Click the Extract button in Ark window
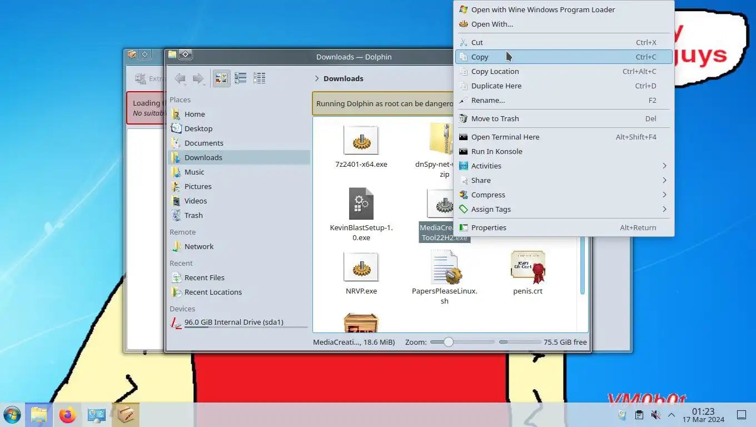 [148, 79]
